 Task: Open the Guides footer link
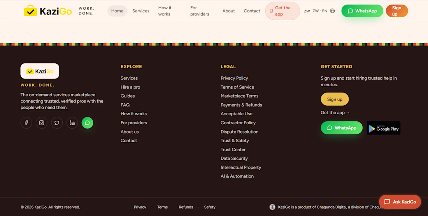pos(128,96)
